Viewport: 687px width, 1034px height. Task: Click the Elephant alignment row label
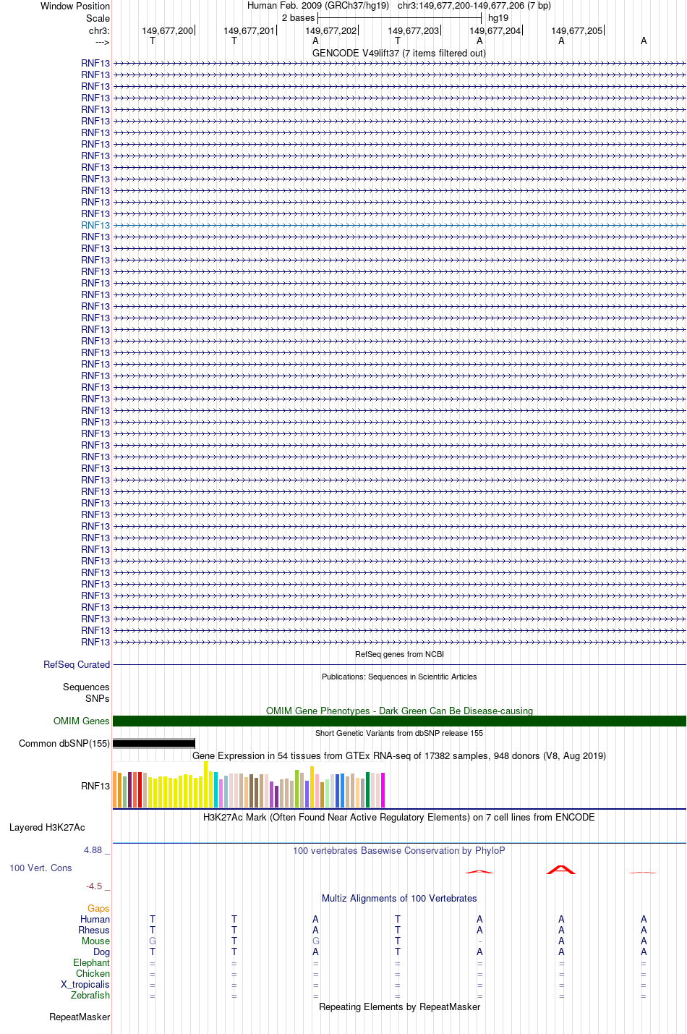tap(91, 962)
